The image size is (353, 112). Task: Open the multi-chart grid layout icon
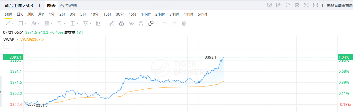[315, 5]
